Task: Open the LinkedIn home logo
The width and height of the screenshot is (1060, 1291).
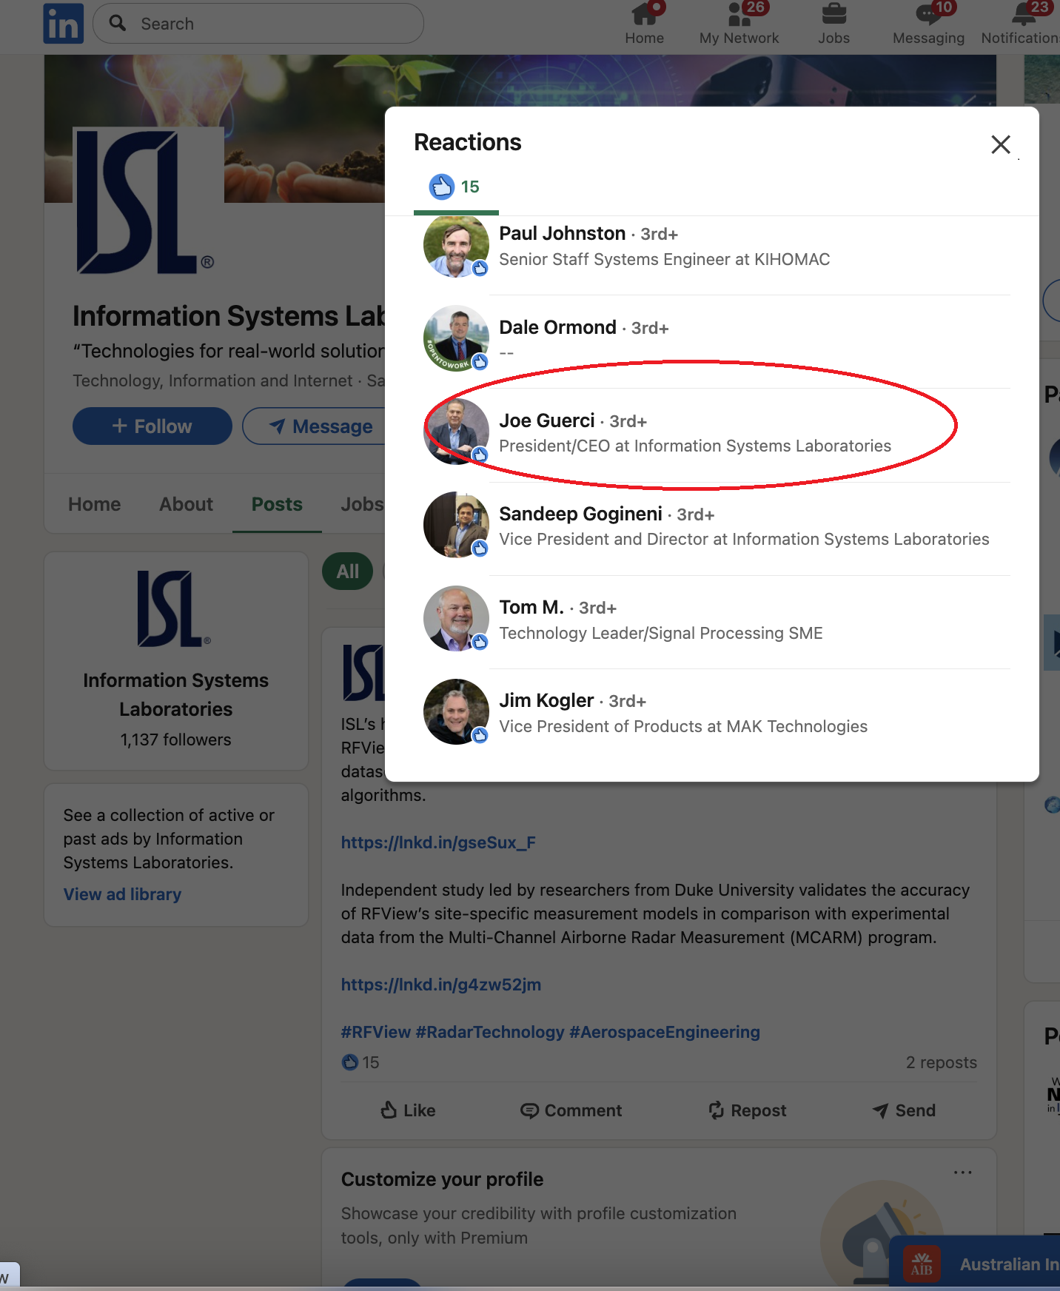Action: tap(63, 24)
